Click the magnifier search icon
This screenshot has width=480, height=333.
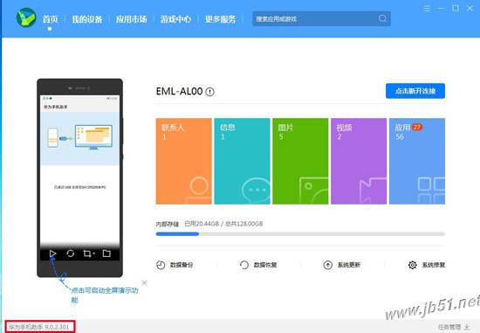coord(382,18)
